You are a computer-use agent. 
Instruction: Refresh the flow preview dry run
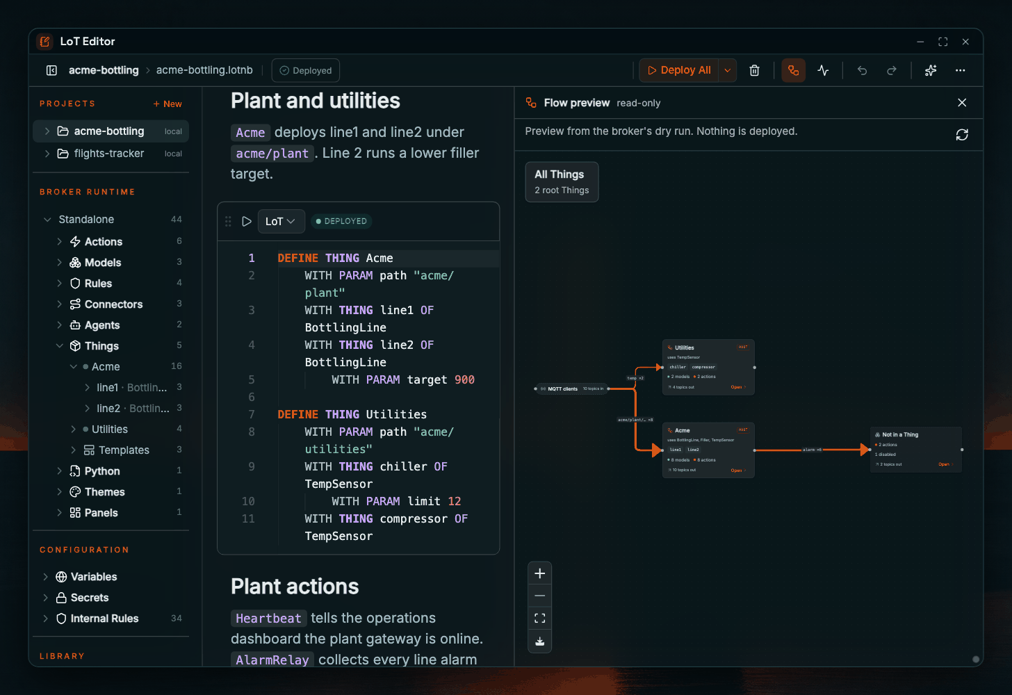(962, 135)
